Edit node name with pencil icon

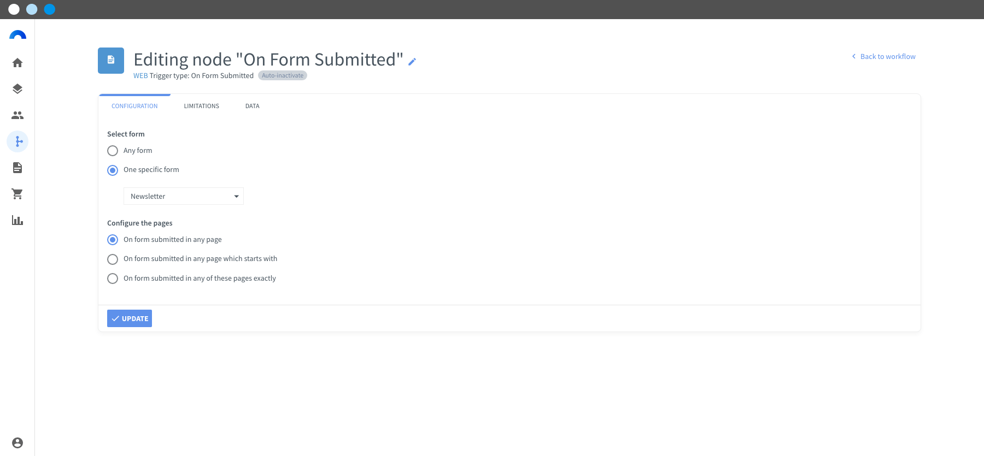tap(412, 62)
